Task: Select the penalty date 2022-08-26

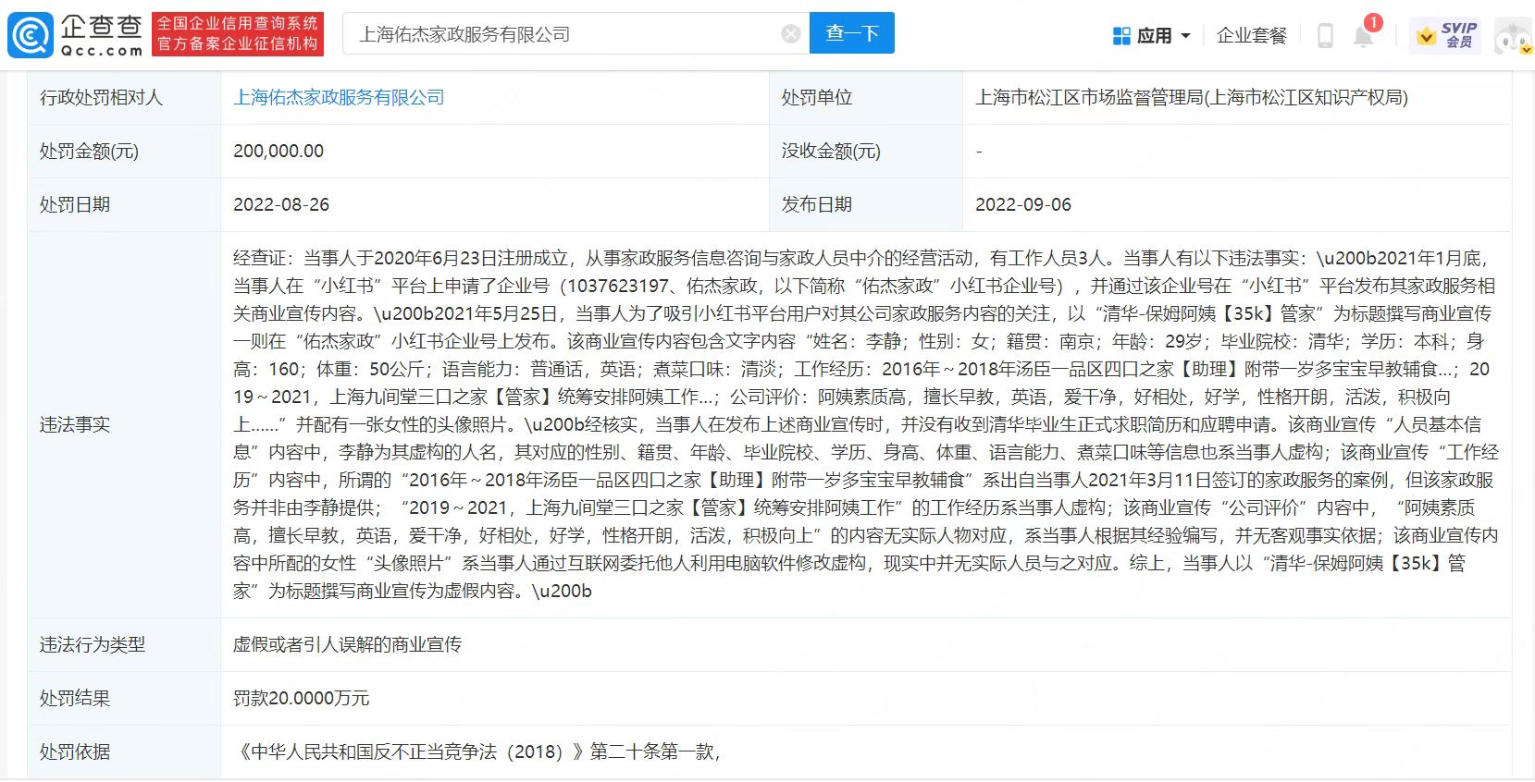Action: 281,204
